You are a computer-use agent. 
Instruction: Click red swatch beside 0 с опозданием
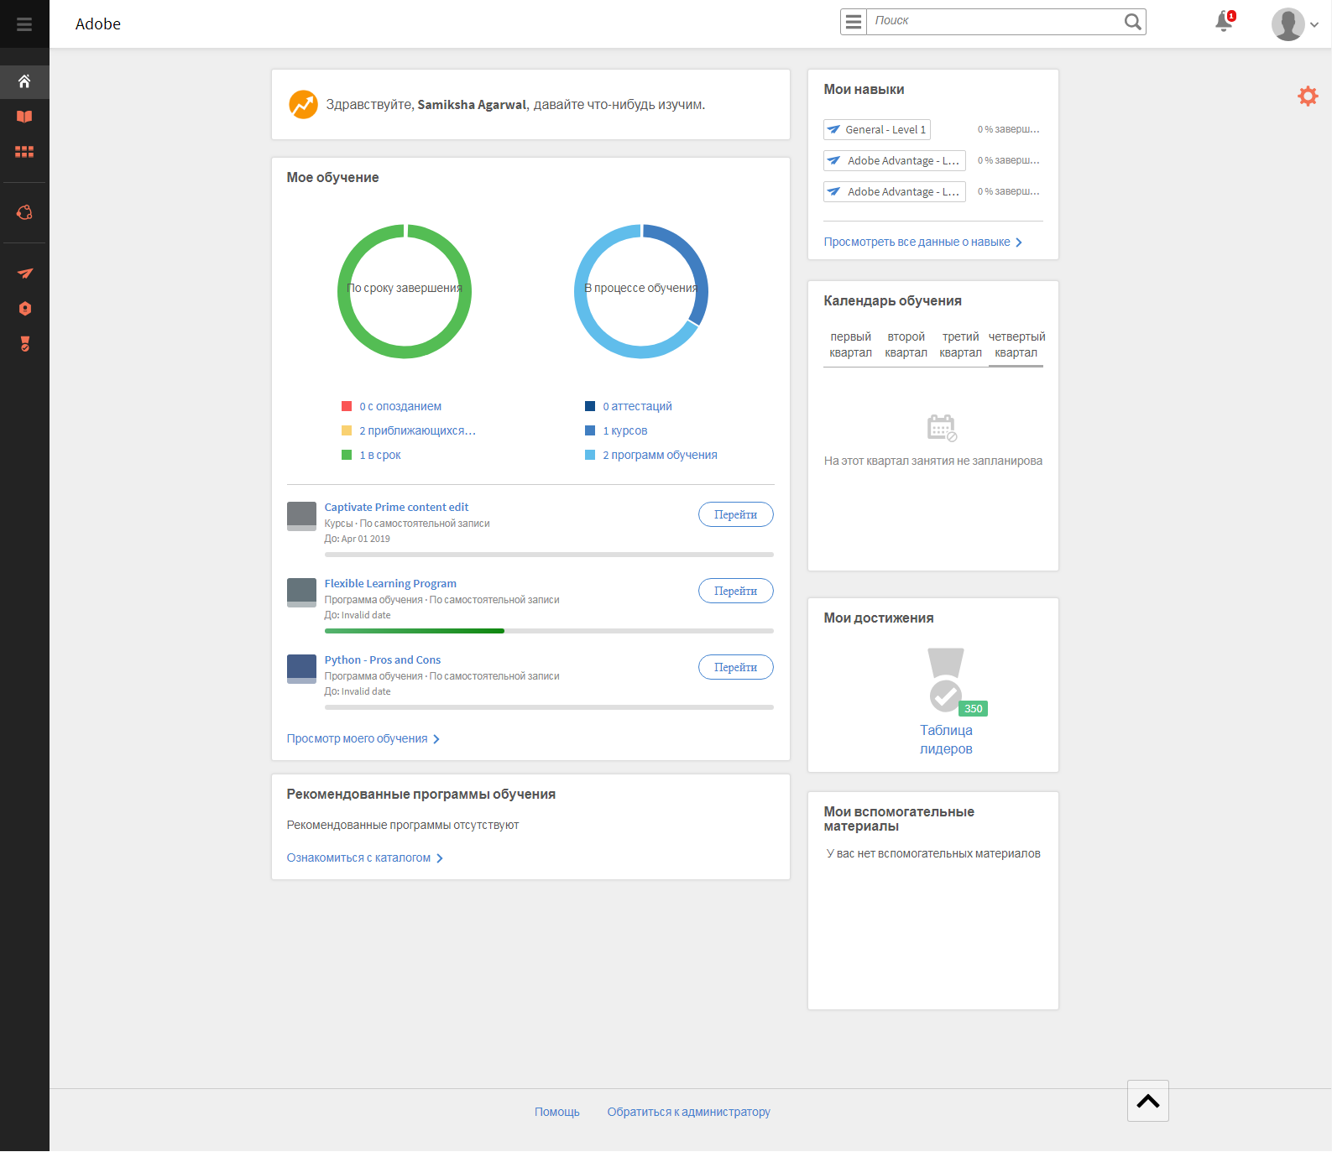pos(347,406)
